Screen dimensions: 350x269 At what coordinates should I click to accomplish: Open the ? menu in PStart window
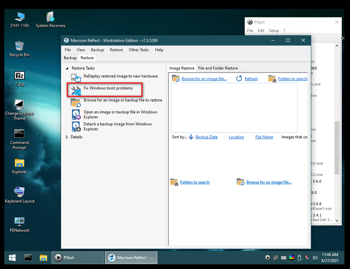[285, 31]
